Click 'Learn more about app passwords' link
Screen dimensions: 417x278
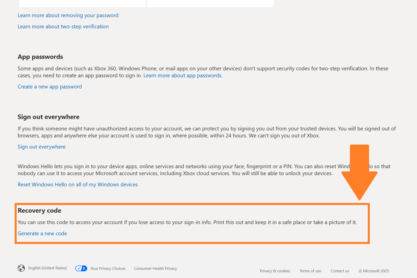tap(183, 75)
